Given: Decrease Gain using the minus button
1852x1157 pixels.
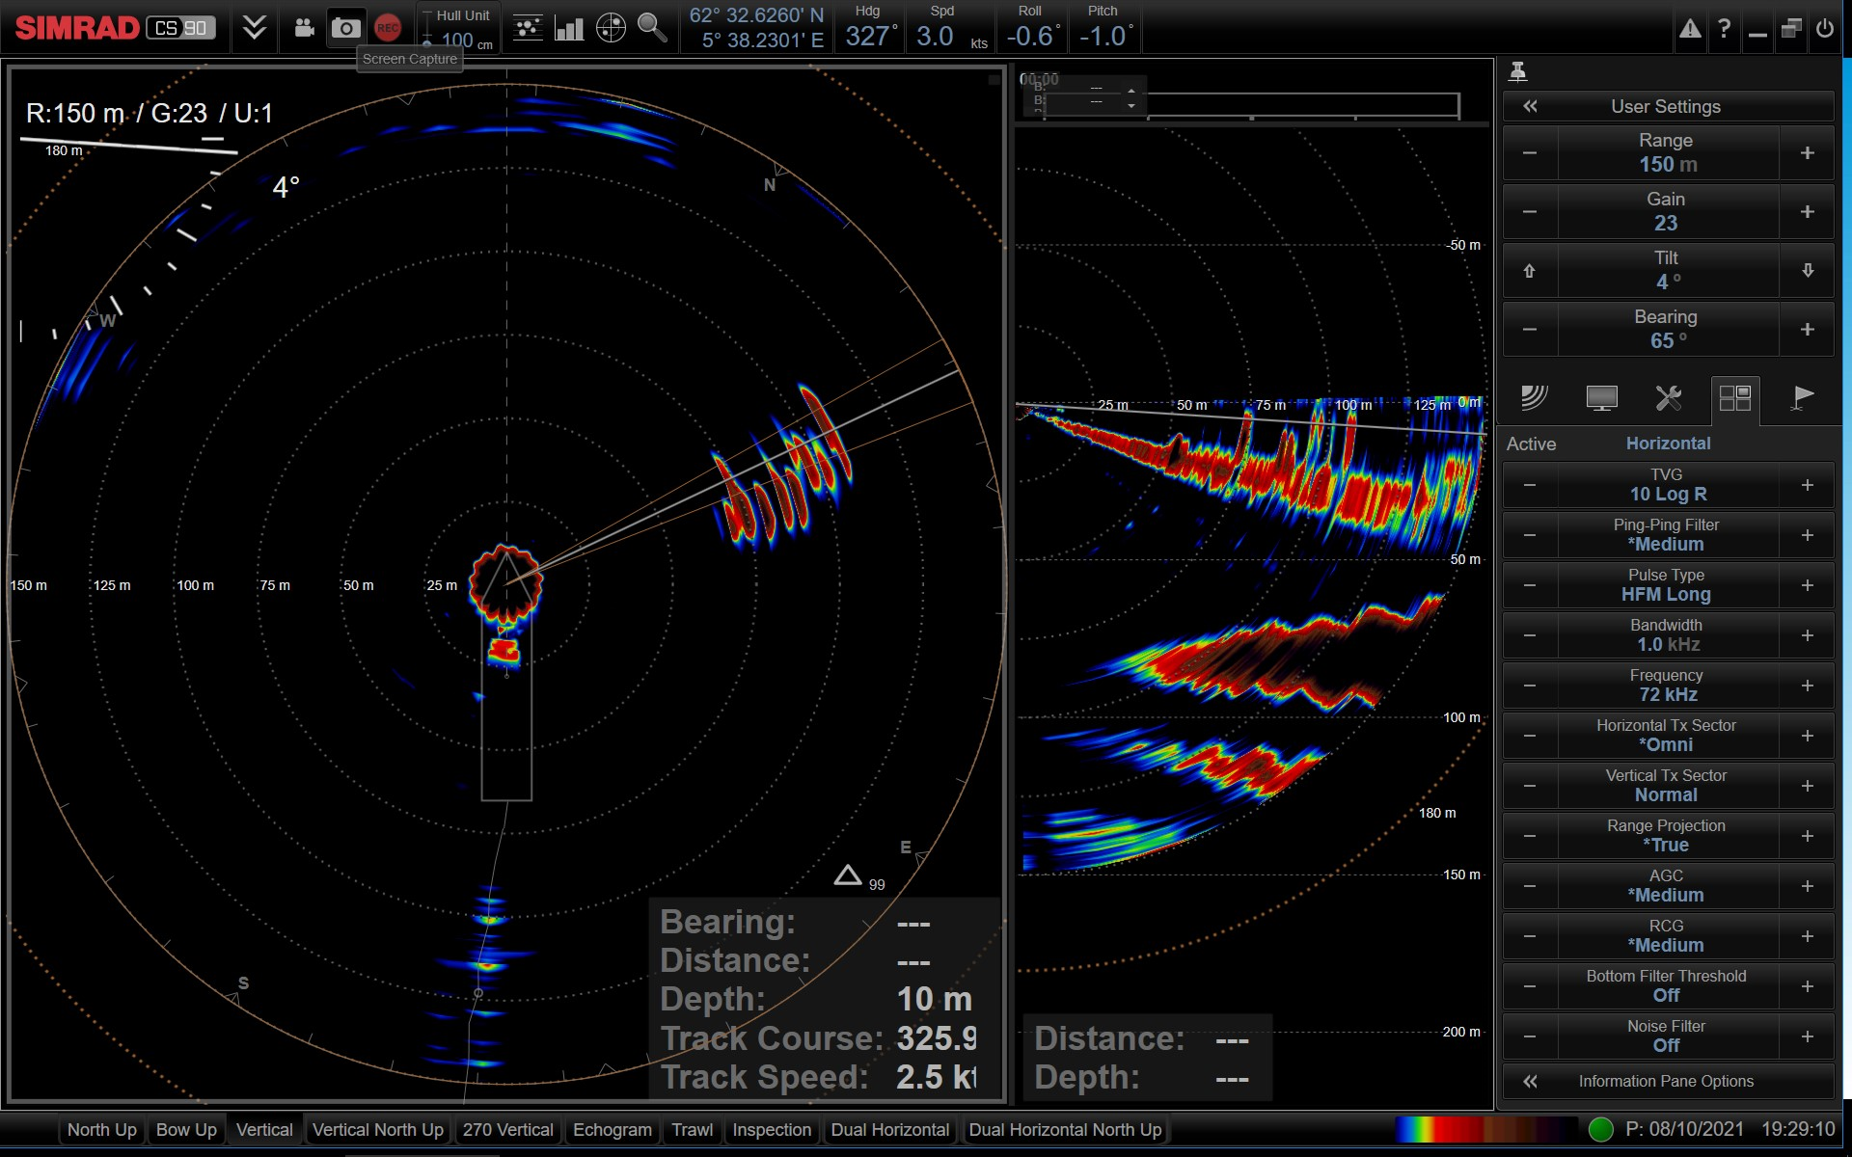Looking at the screenshot, I should (1530, 211).
